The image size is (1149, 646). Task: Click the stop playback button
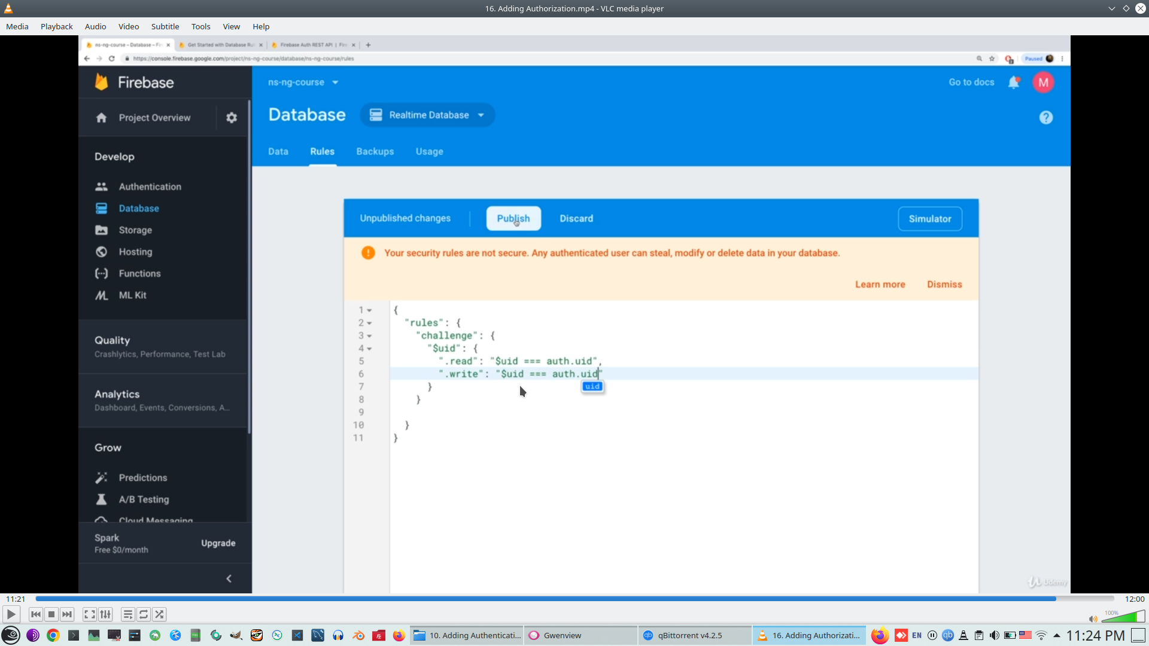tap(51, 614)
